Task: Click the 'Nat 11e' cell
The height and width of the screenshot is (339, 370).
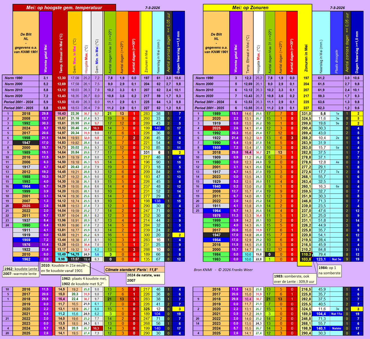Action: [336, 314]
